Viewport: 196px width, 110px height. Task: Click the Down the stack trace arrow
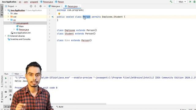click(x=10, y=82)
